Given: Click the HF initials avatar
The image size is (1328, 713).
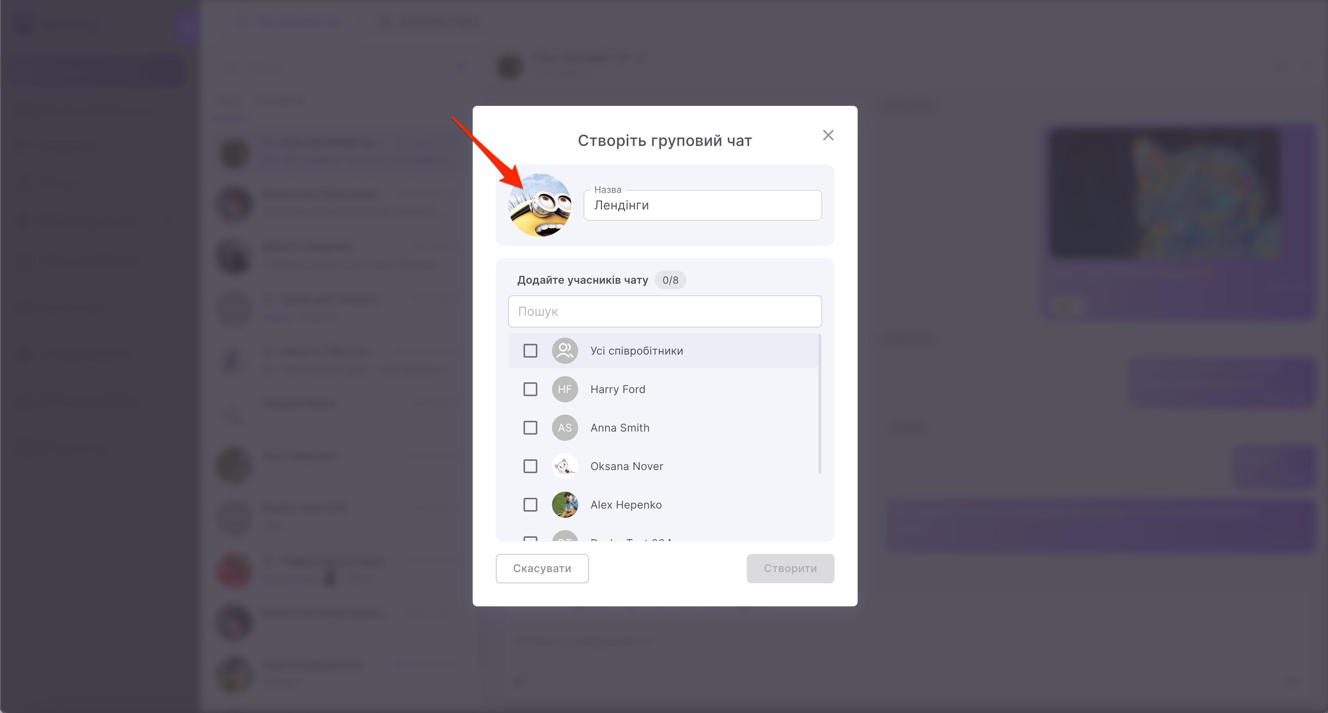Looking at the screenshot, I should (x=565, y=389).
